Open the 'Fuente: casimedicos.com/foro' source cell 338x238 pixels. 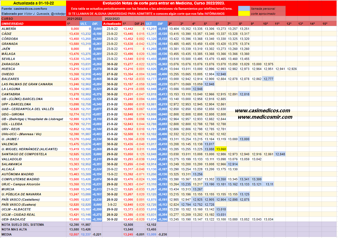(33, 9)
